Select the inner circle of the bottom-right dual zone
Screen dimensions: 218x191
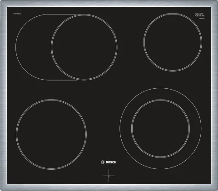(x=160, y=129)
